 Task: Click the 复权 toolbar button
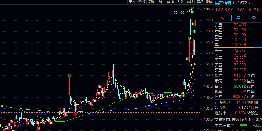[132, 2]
